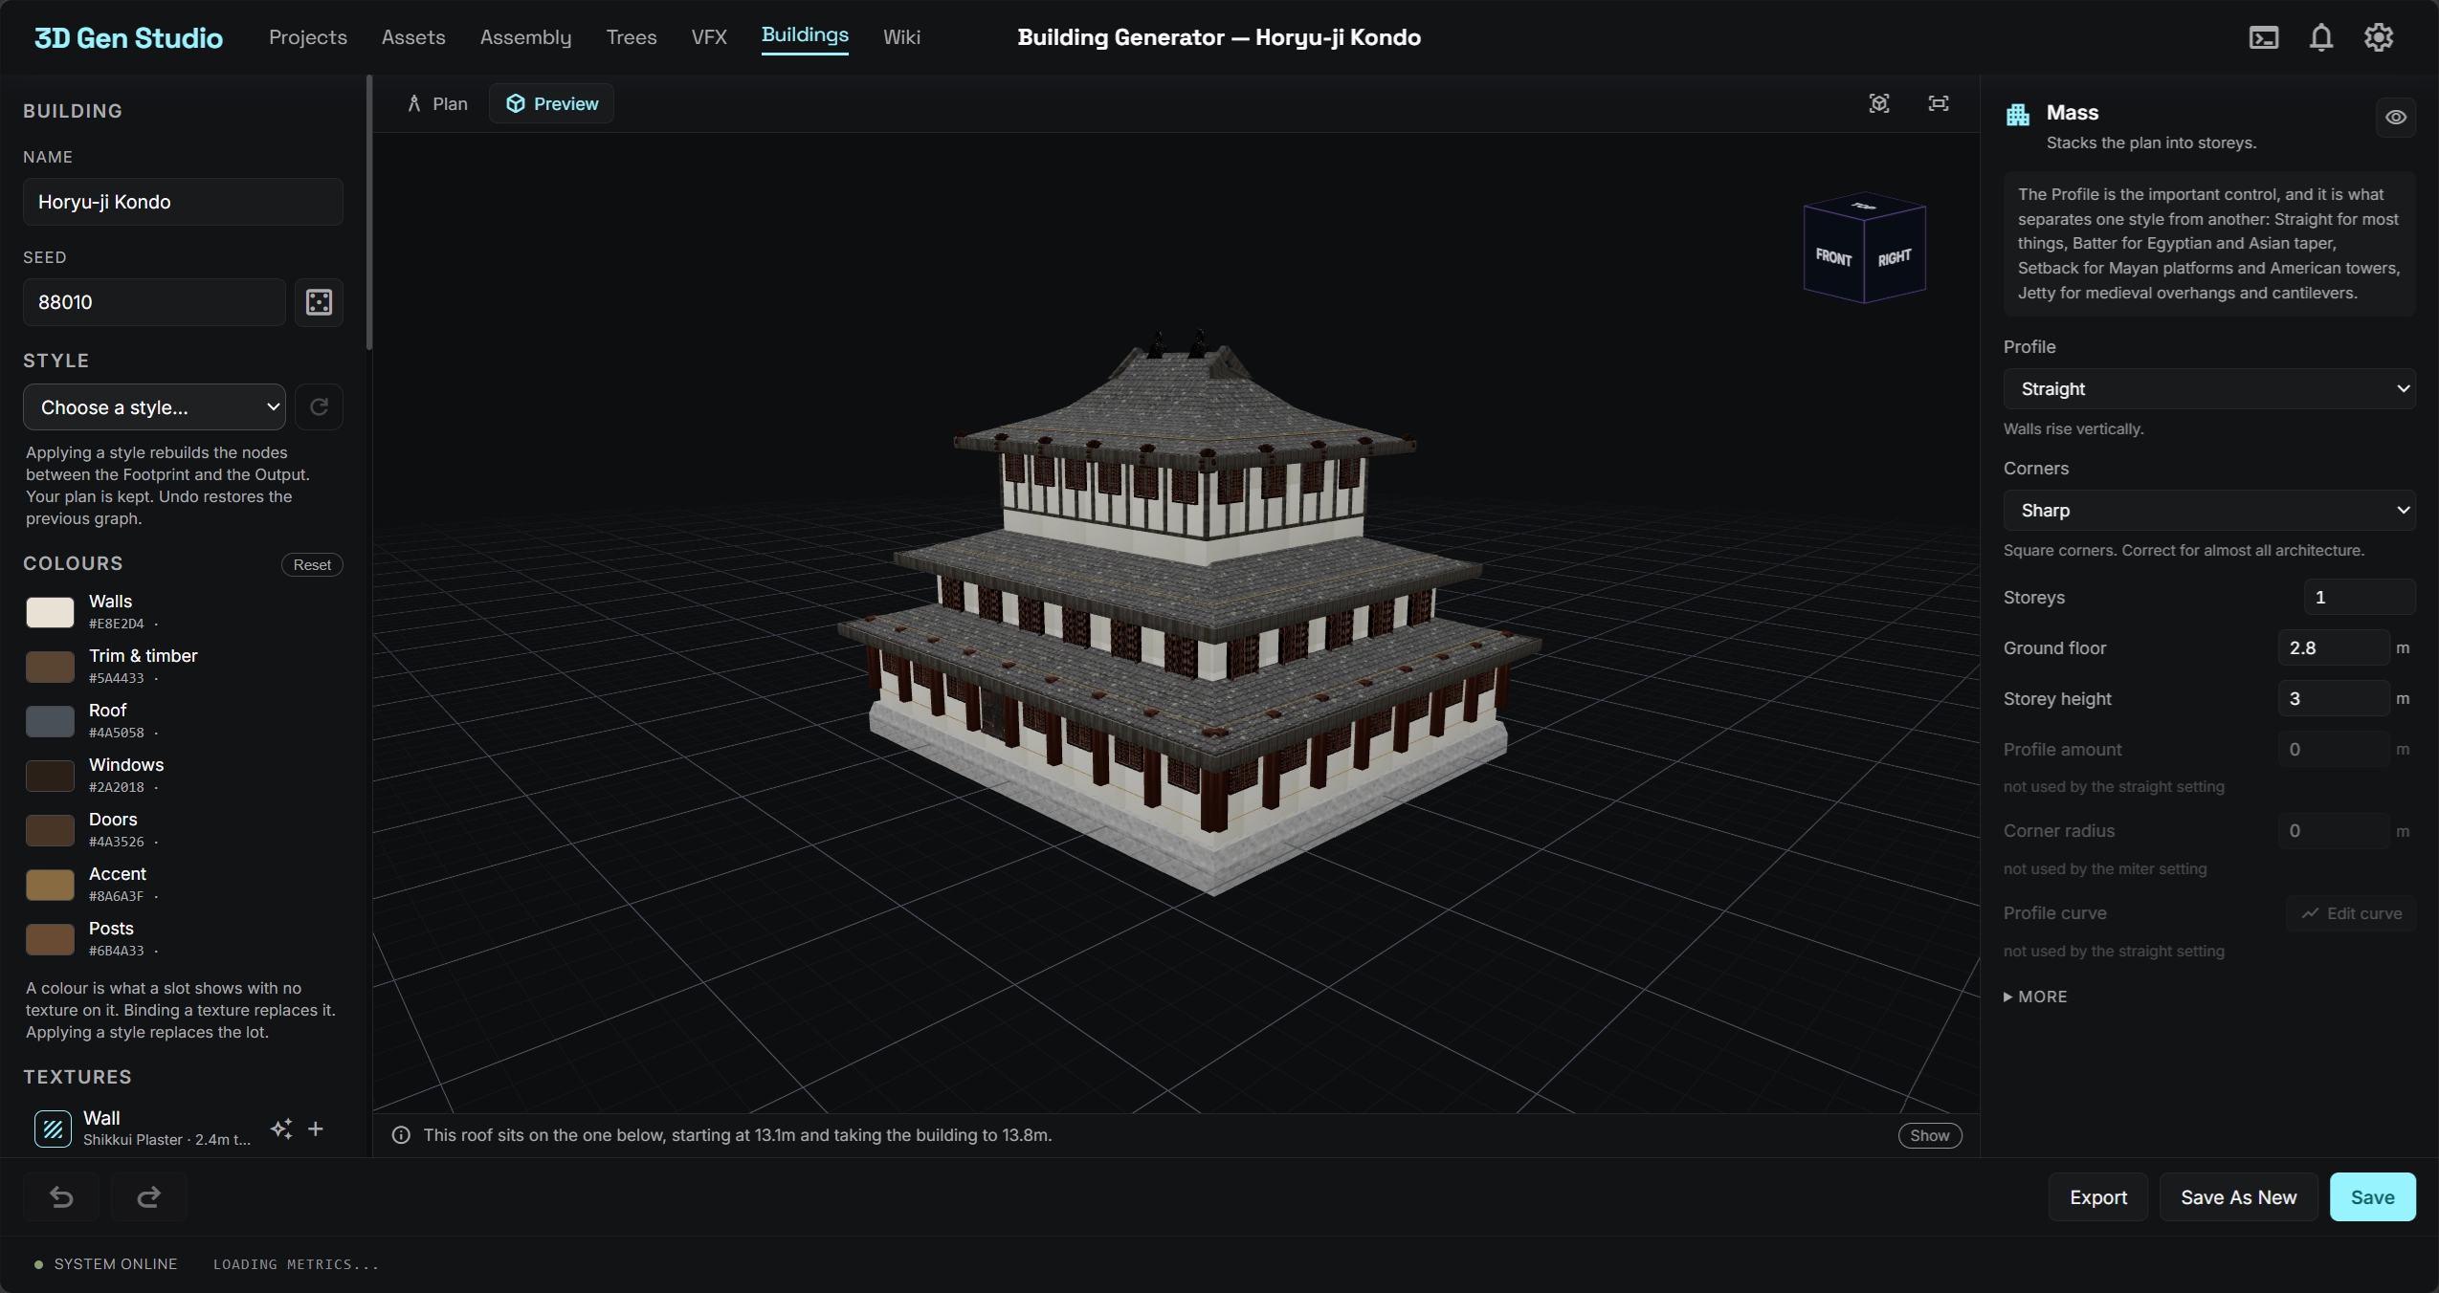Open the Walls colour swatch

50,612
